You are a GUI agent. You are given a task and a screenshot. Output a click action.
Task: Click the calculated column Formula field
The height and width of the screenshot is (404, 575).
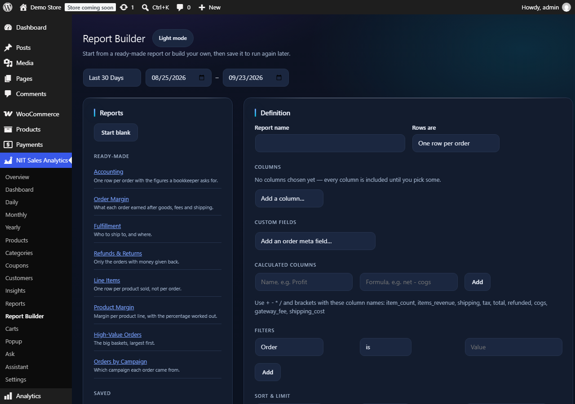[x=409, y=282]
